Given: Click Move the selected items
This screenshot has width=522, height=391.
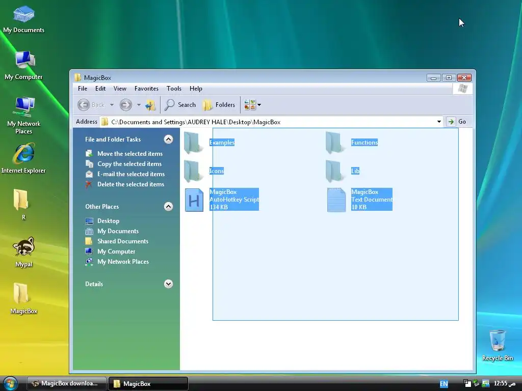Looking at the screenshot, I should tap(124, 154).
